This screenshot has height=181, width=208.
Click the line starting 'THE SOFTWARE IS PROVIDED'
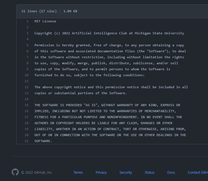(107, 105)
